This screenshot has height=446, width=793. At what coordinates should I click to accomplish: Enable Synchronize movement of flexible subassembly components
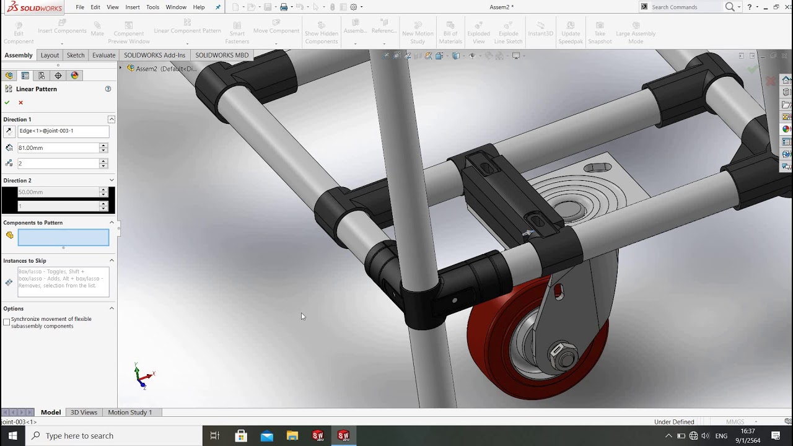pos(7,322)
